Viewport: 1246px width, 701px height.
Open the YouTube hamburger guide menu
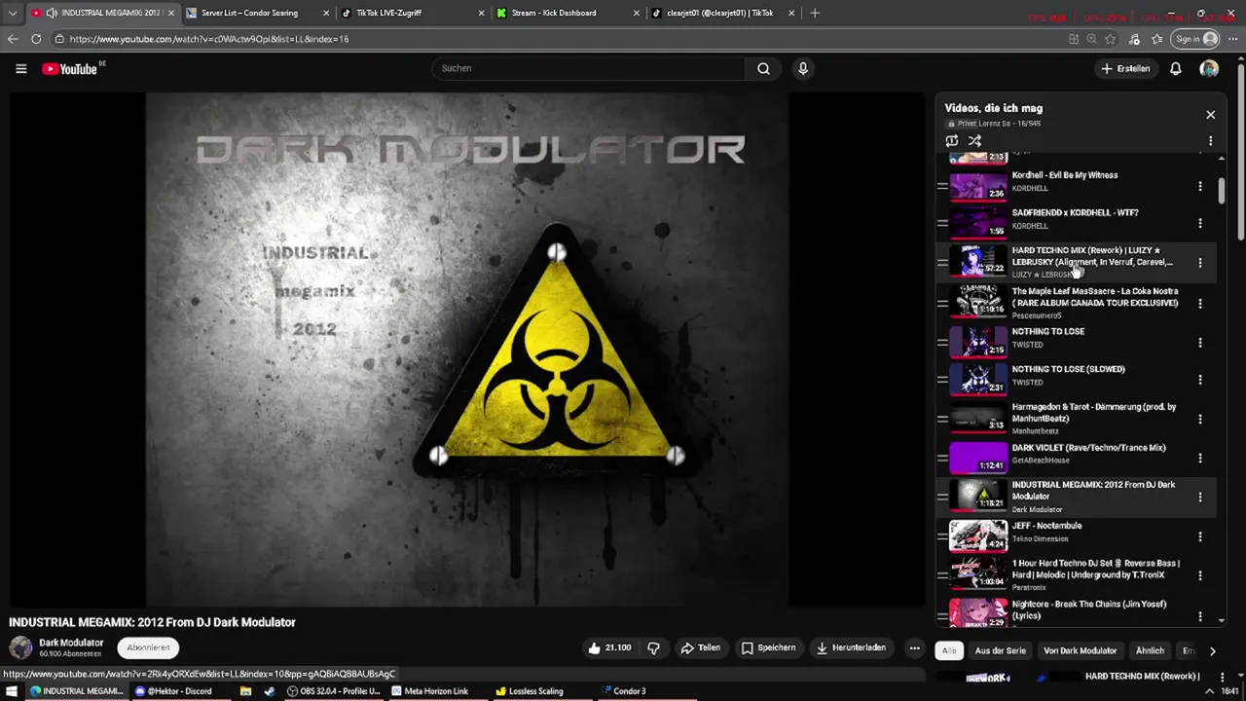[20, 68]
